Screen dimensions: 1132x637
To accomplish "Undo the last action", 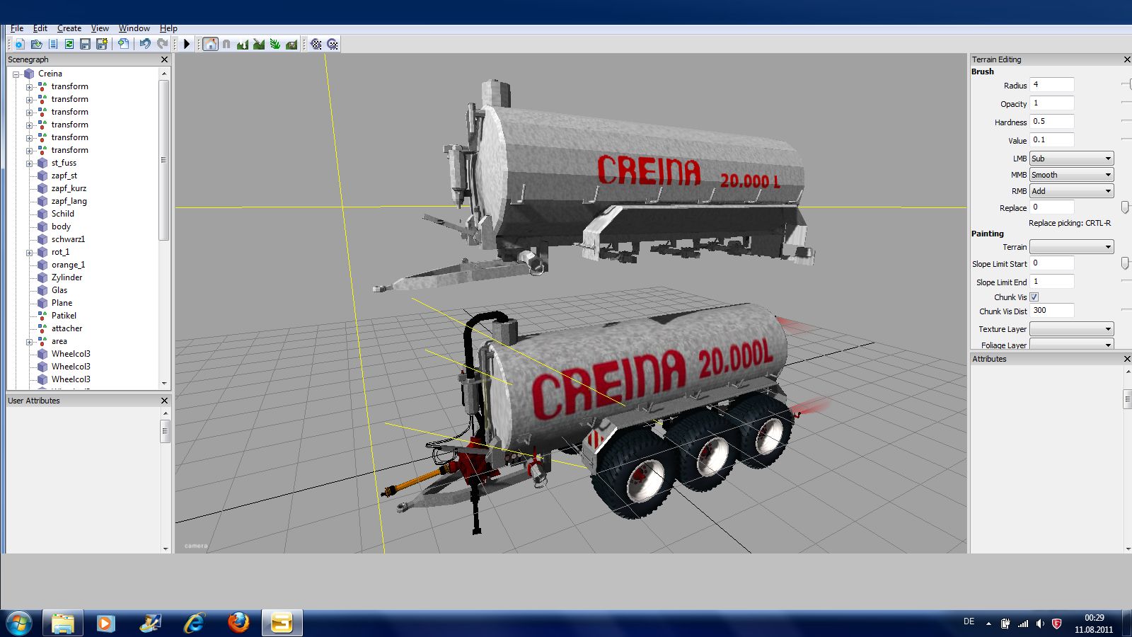I will [145, 44].
